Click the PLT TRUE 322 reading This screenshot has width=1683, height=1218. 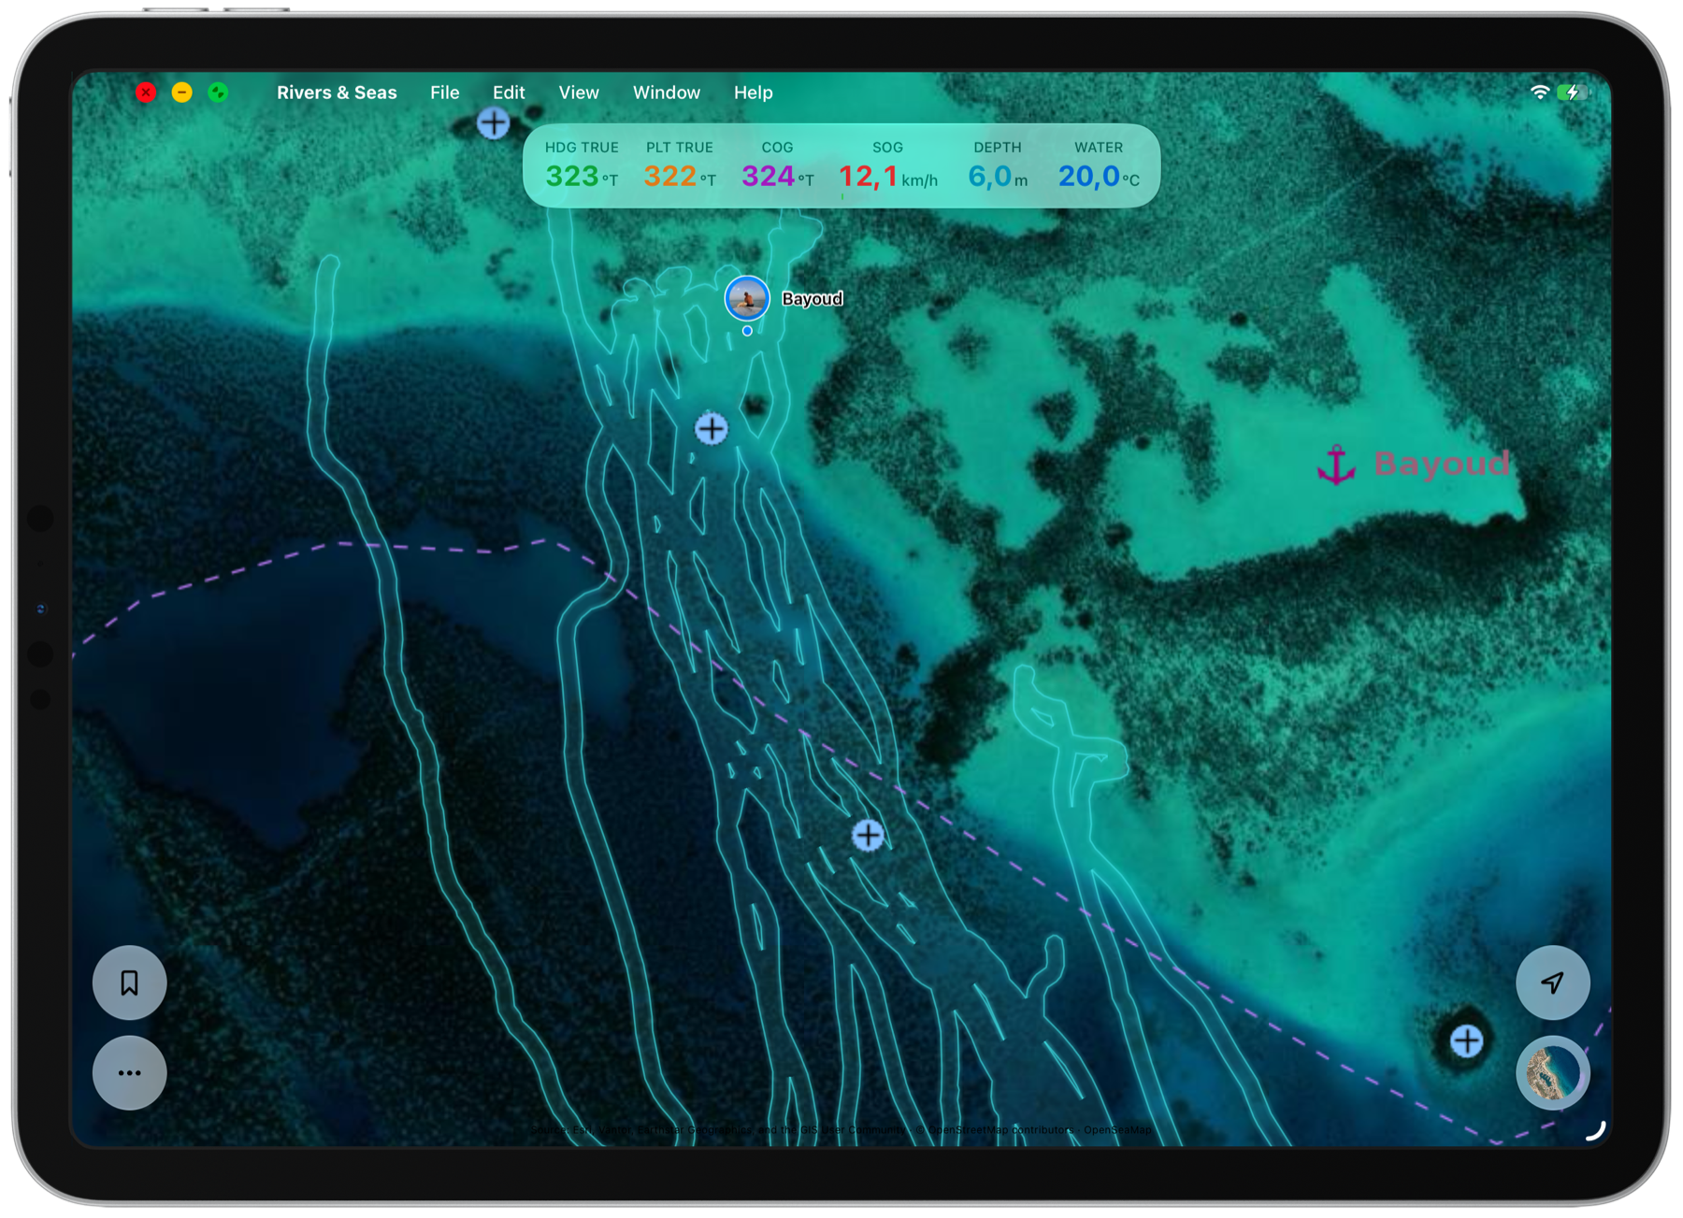679,165
